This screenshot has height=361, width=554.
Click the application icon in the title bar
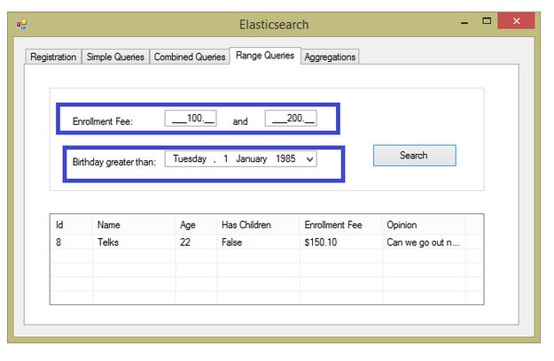21,24
